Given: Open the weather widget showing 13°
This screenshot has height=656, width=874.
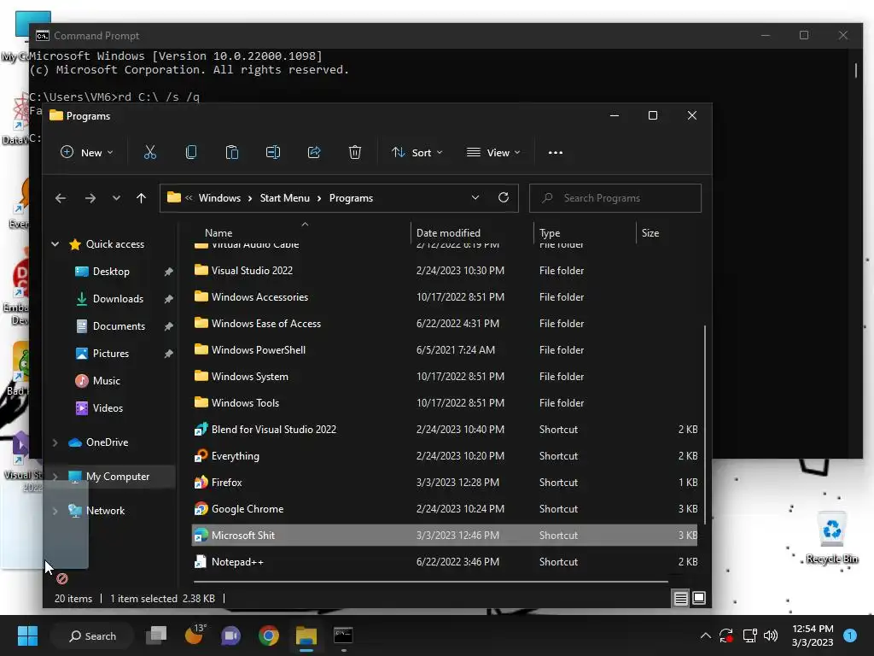Looking at the screenshot, I should [195, 635].
